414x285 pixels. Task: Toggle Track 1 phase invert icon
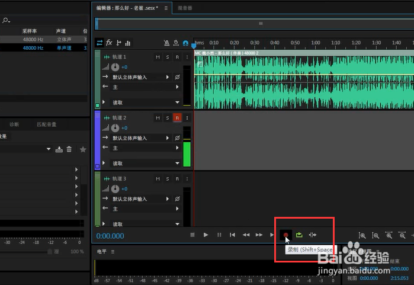[x=177, y=77]
